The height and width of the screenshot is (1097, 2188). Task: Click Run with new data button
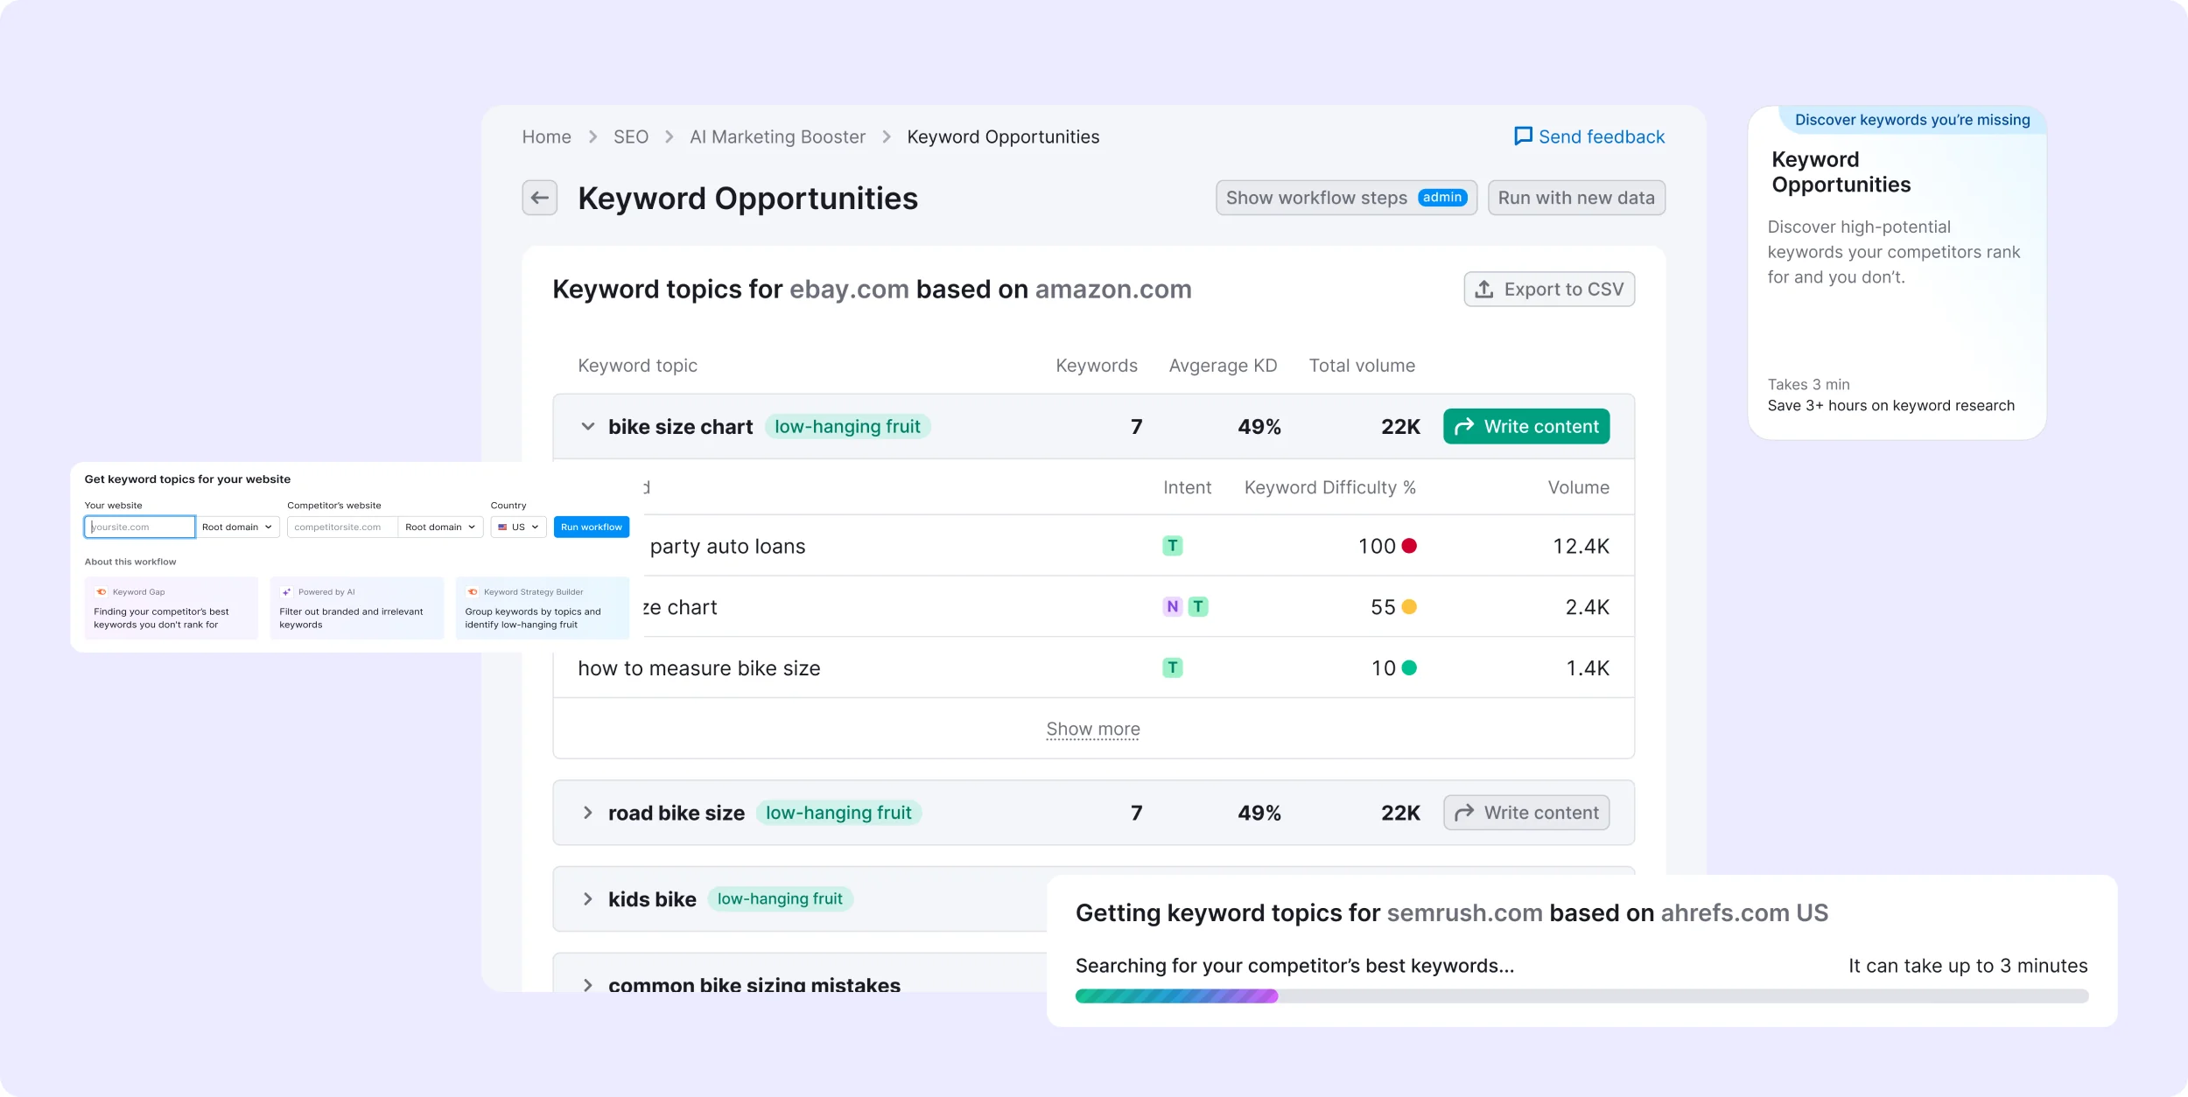pos(1576,198)
